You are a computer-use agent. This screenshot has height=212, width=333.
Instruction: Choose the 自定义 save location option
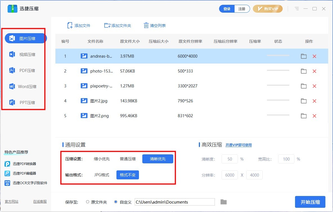click(x=116, y=202)
